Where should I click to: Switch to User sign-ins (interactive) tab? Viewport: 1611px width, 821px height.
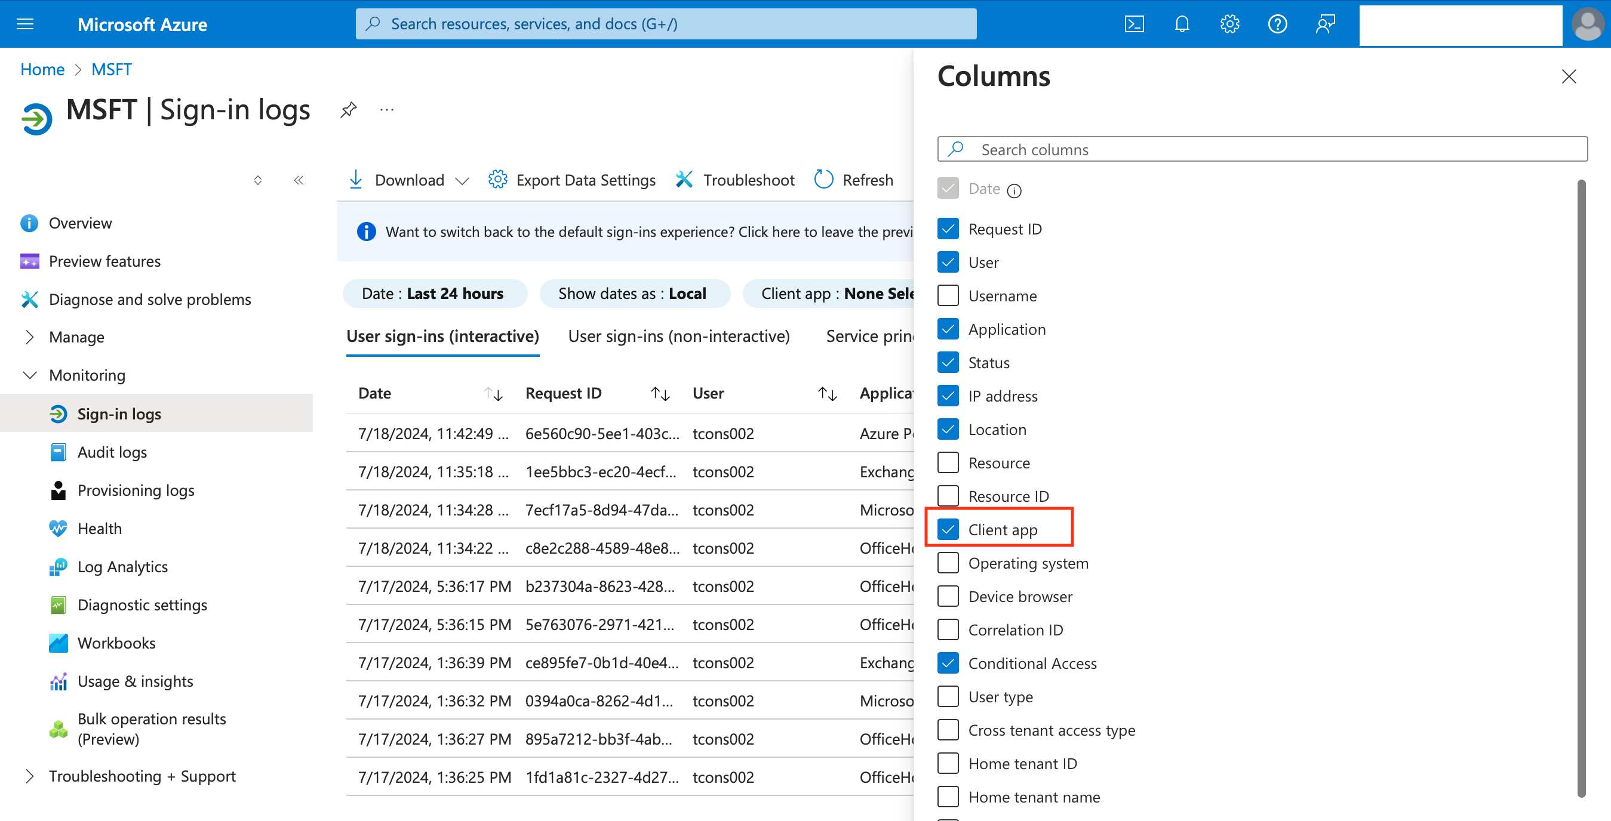(x=443, y=337)
